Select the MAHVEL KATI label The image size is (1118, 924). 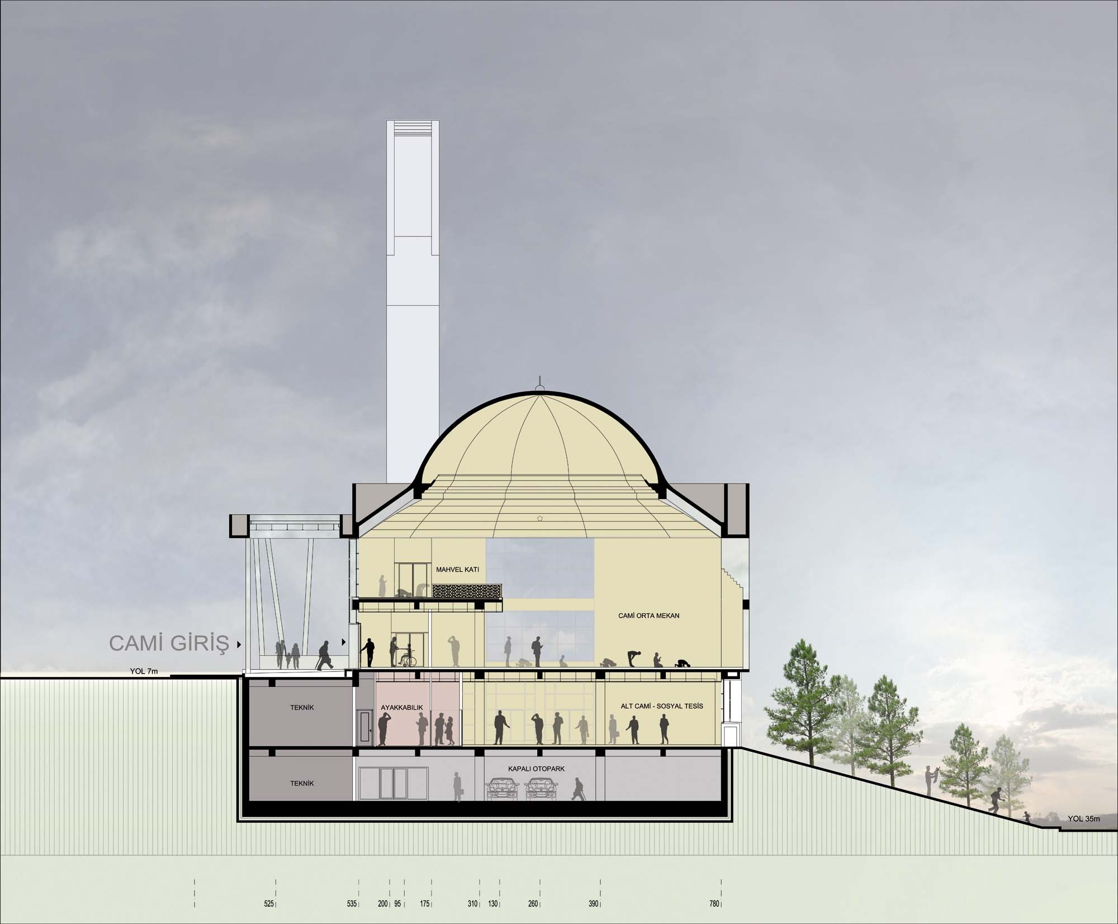457,570
